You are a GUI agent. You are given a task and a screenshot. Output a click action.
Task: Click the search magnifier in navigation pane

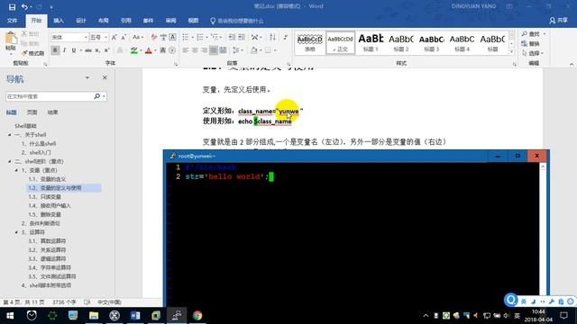pyautogui.click(x=96, y=96)
